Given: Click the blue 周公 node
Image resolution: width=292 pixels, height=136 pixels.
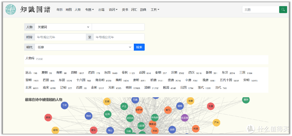Looking at the screenshot, I should point(110,131).
